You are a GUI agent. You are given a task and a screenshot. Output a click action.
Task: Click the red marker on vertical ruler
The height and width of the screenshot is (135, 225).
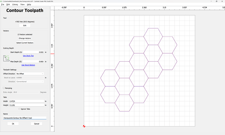(52, 54)
